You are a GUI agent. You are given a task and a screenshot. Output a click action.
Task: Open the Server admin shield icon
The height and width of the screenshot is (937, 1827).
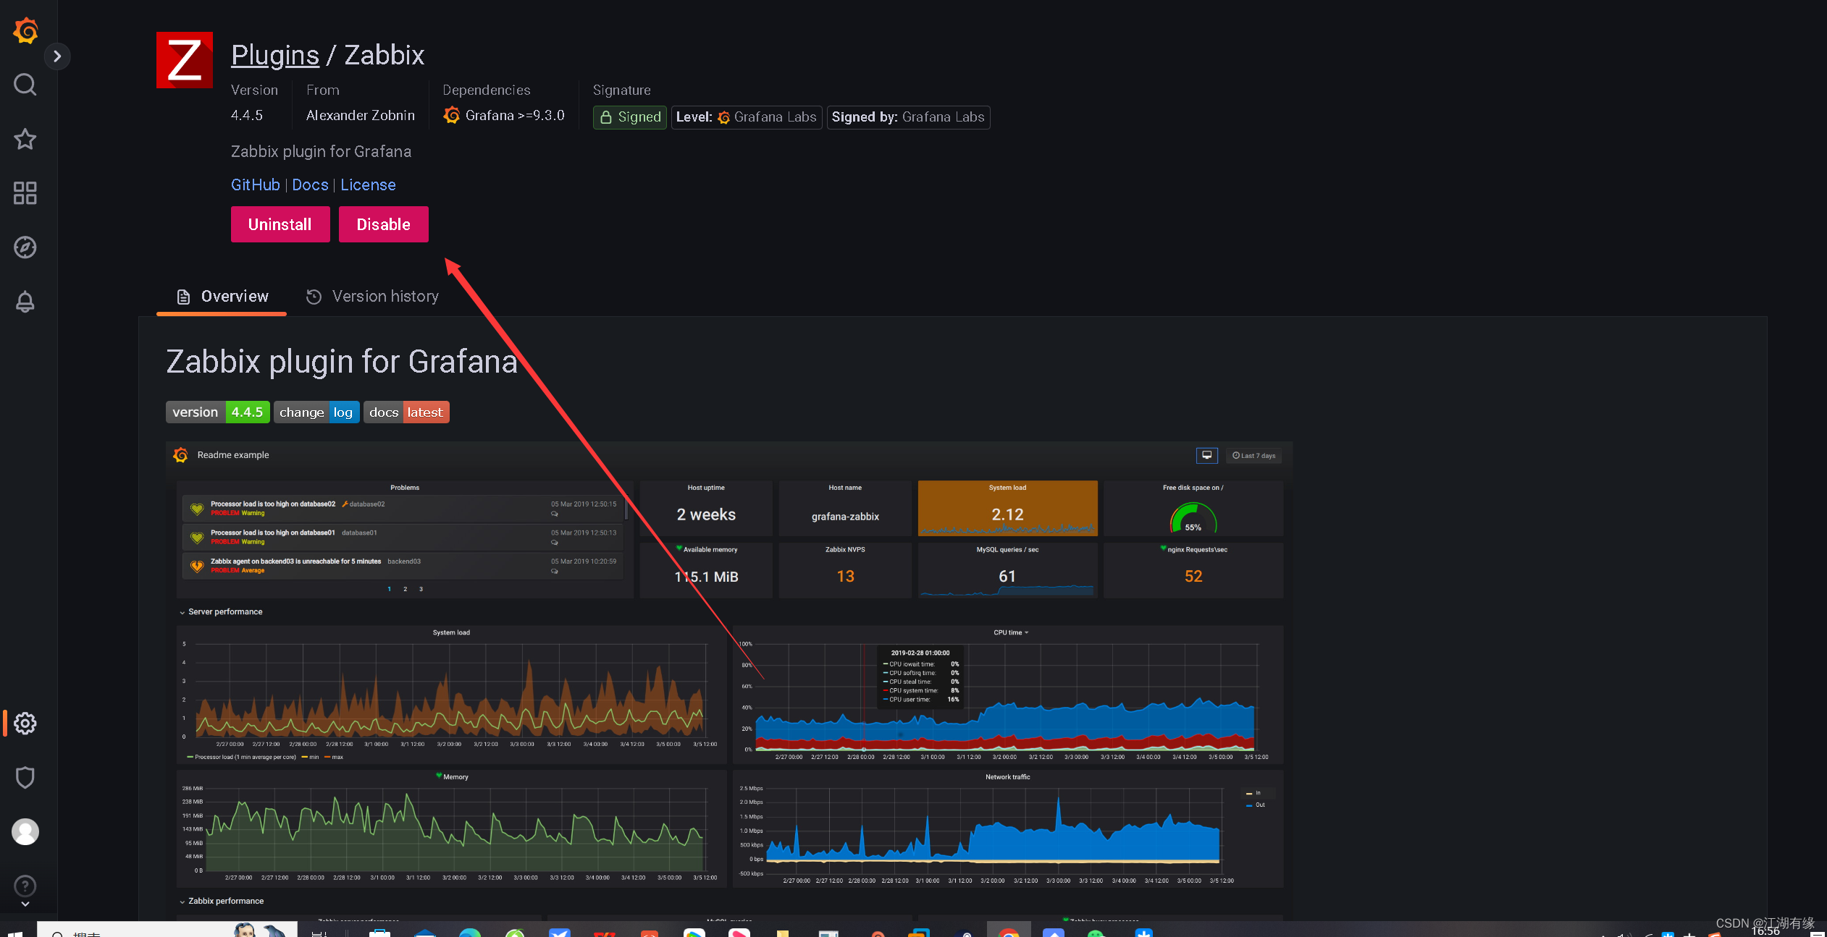point(25,777)
